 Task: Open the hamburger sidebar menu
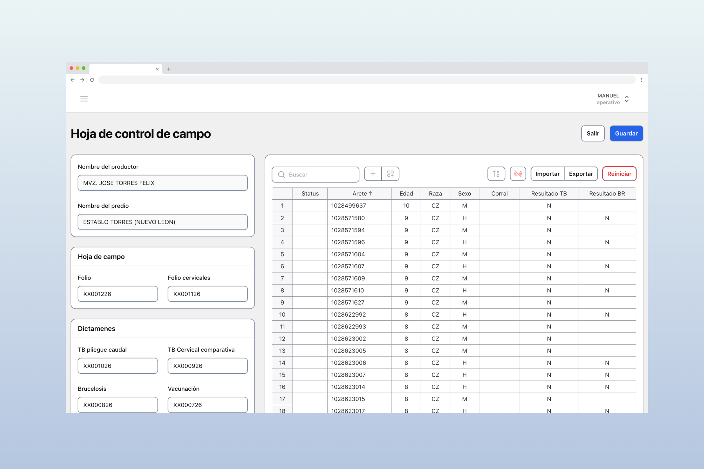pyautogui.click(x=84, y=99)
